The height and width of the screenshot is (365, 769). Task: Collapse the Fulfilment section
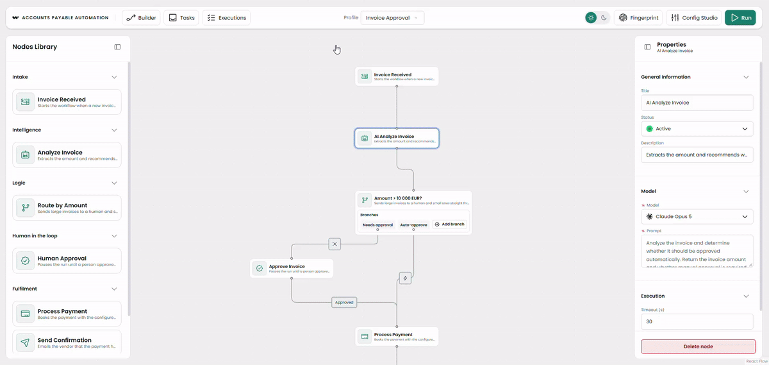pos(115,289)
